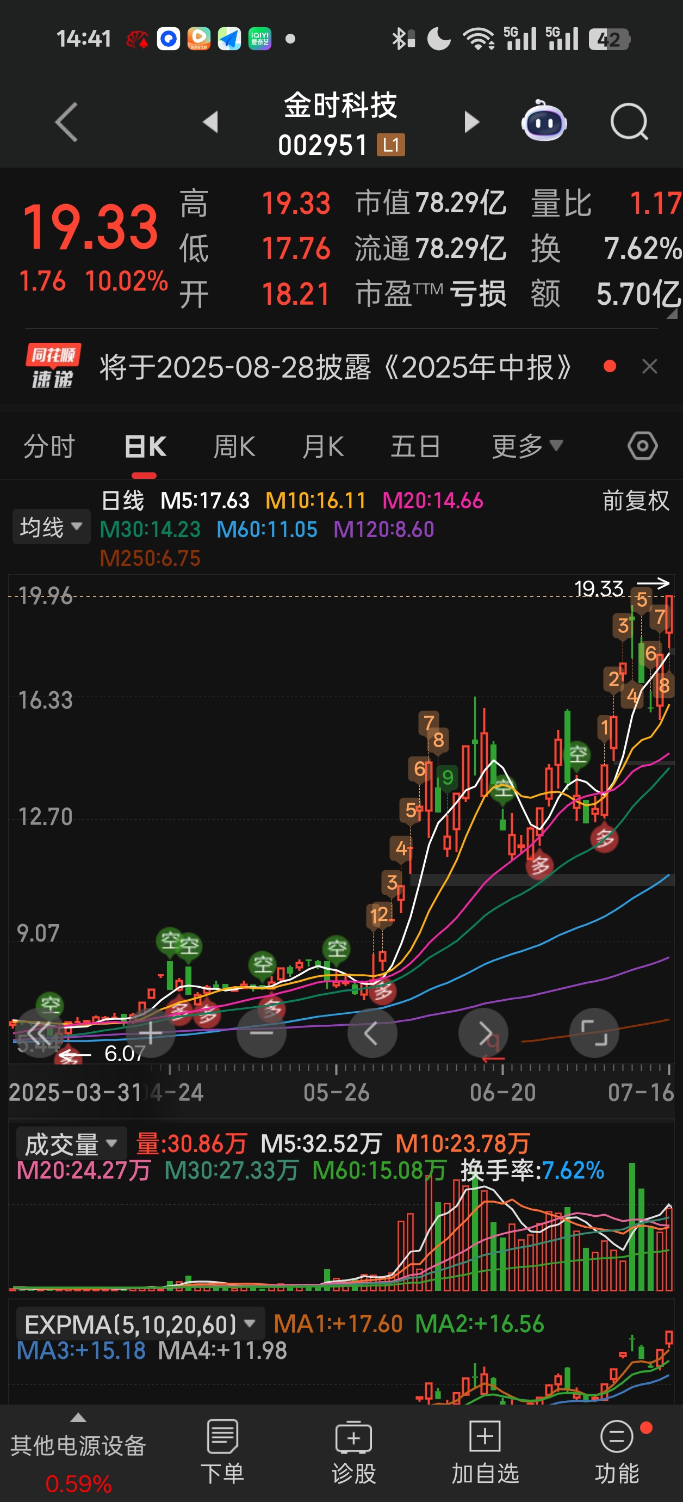Switch to 周K tab
Screen dimensions: 683x1502
point(234,447)
